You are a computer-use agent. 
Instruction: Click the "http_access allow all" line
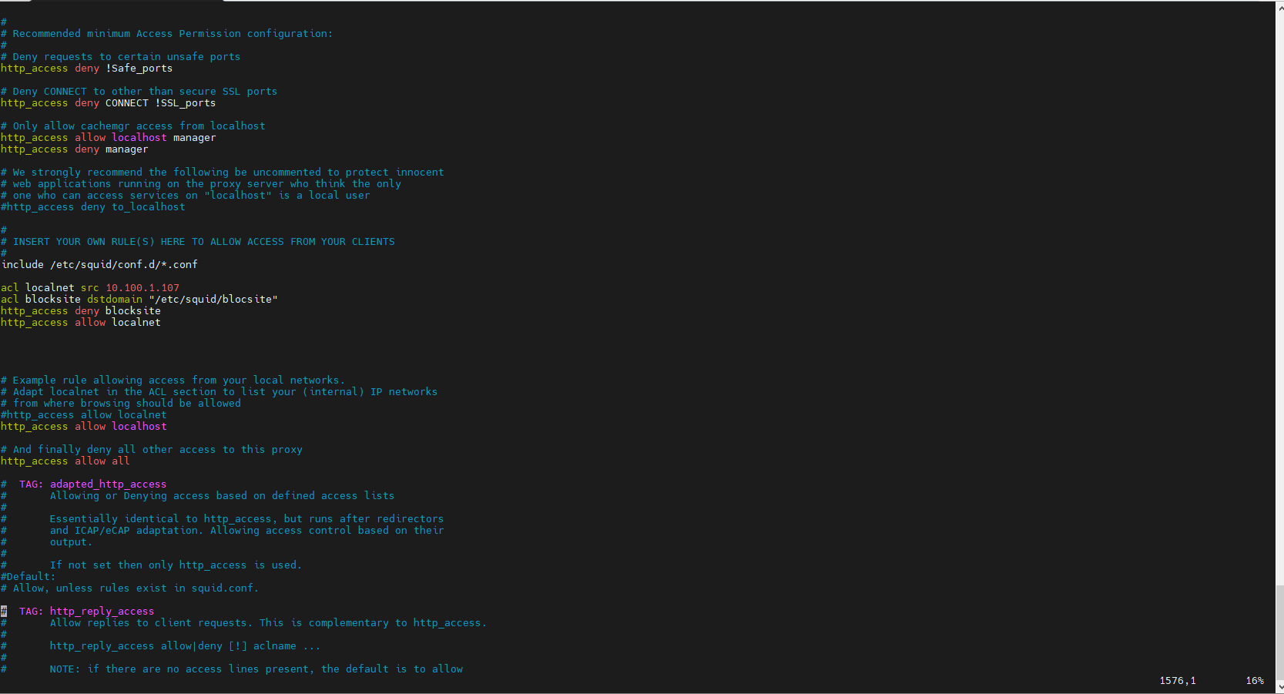[65, 461]
